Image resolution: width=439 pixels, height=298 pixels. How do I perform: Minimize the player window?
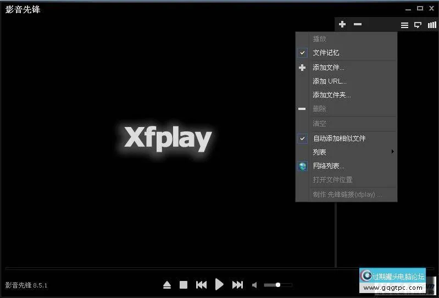[x=408, y=9]
